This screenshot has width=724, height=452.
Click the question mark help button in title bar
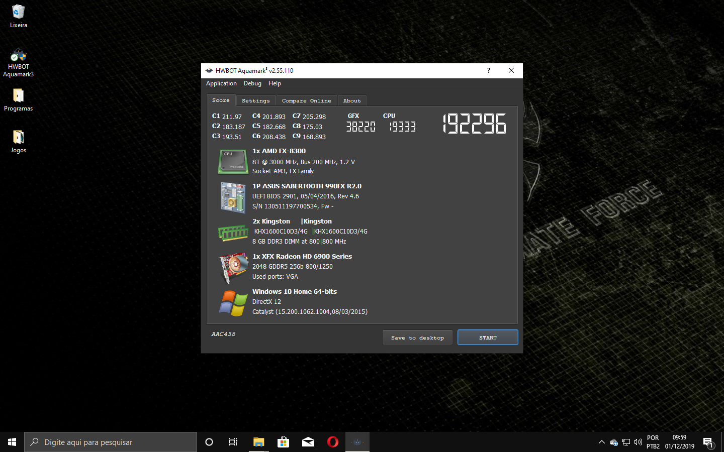[x=489, y=70]
